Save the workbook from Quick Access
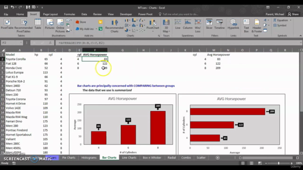This screenshot has width=303, height=170. click(6, 8)
